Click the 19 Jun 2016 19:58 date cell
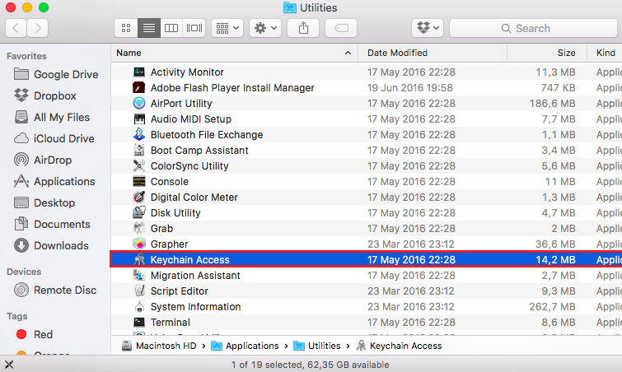The height and width of the screenshot is (372, 622). pos(409,87)
